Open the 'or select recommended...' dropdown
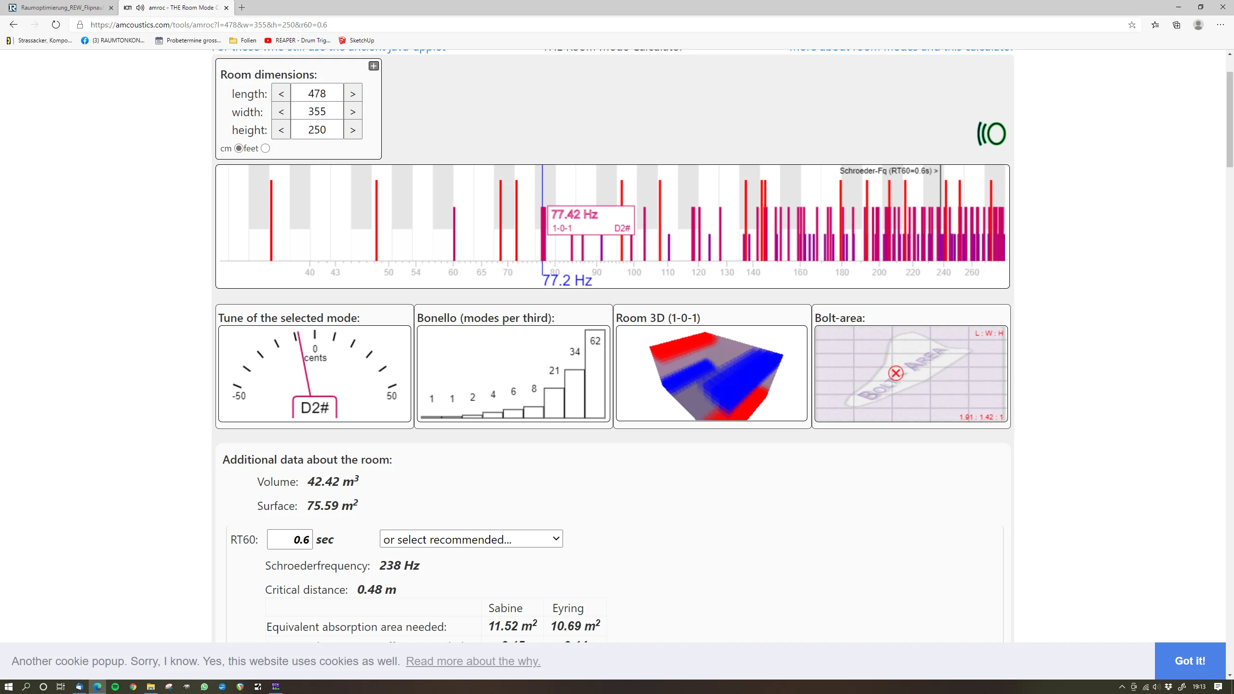The height and width of the screenshot is (694, 1234). [x=471, y=539]
